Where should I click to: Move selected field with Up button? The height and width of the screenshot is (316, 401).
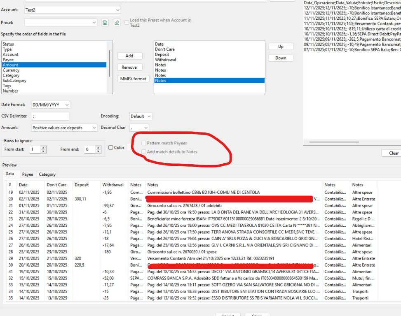(281, 46)
